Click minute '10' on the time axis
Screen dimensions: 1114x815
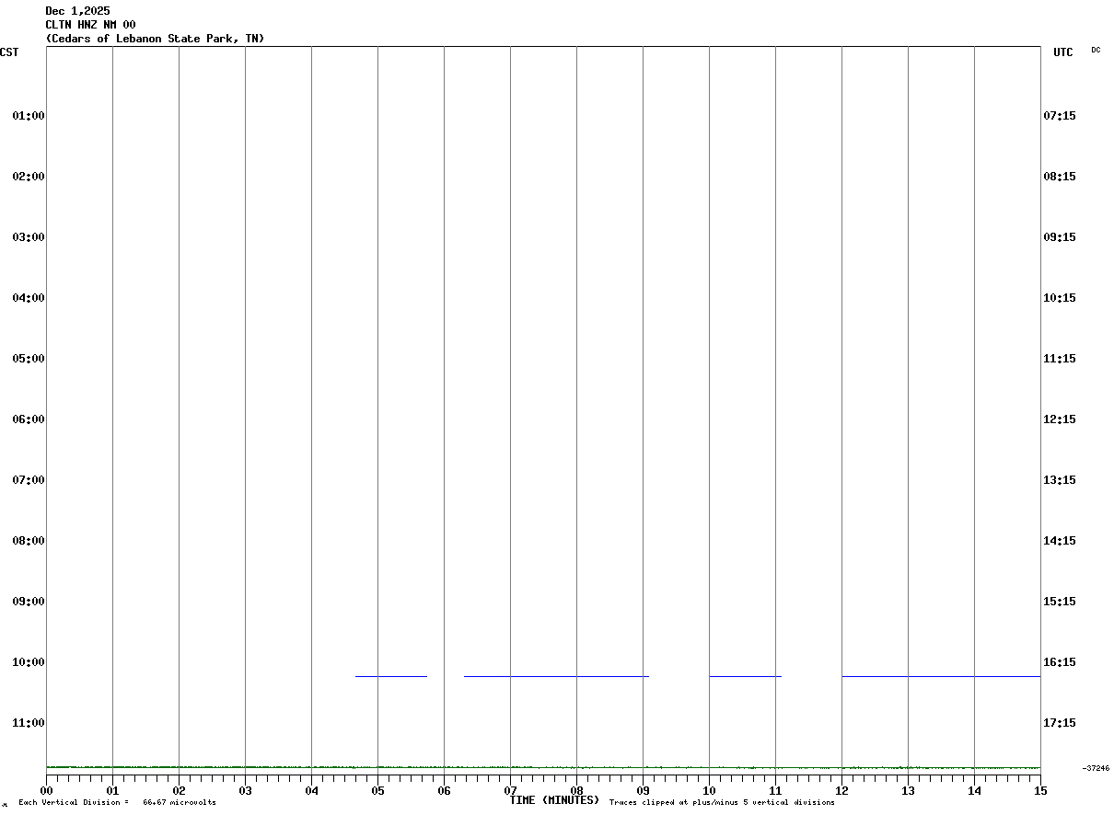[709, 791]
